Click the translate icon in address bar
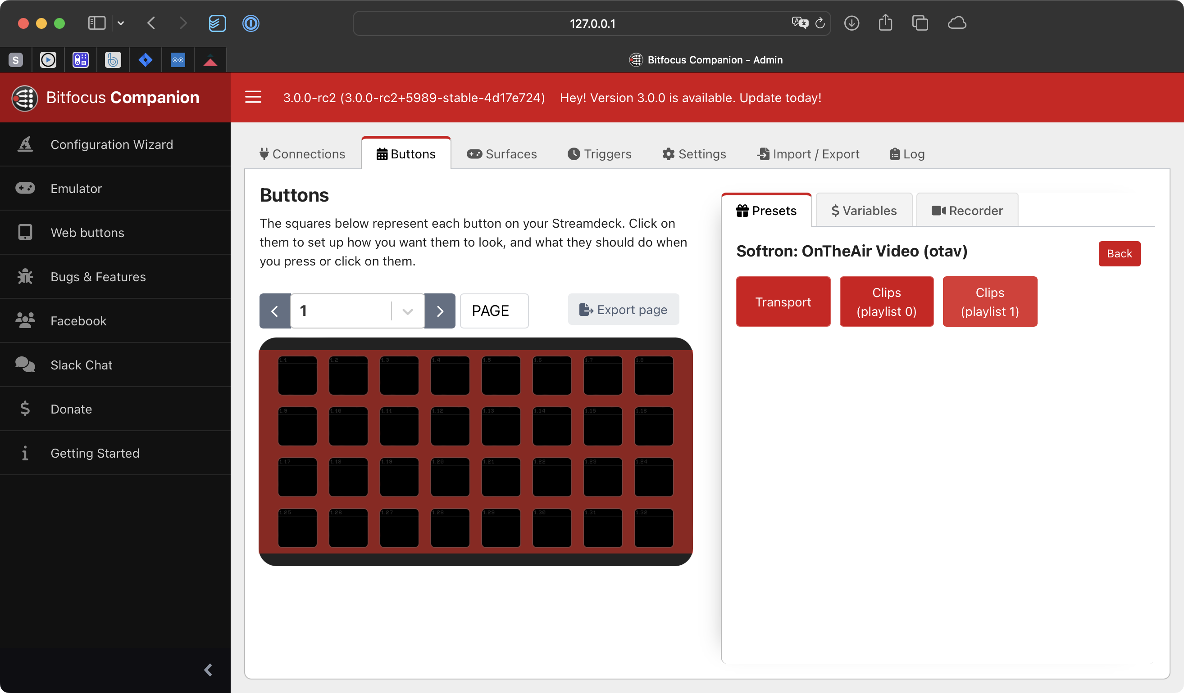 [x=800, y=23]
